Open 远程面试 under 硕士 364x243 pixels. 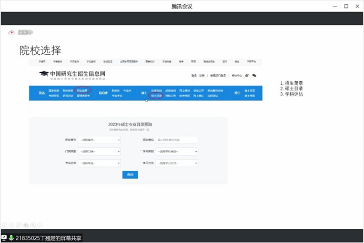tap(213, 95)
